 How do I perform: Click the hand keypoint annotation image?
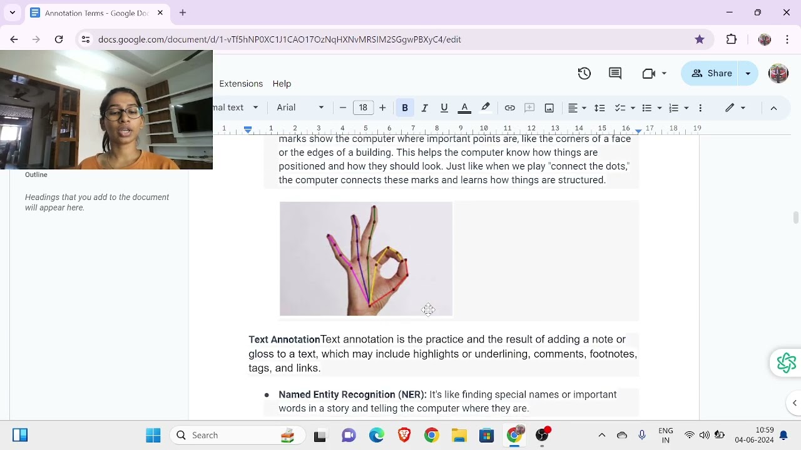366,259
